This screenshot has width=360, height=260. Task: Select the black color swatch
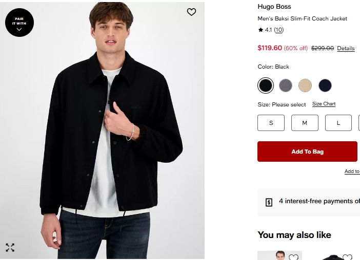click(x=266, y=85)
